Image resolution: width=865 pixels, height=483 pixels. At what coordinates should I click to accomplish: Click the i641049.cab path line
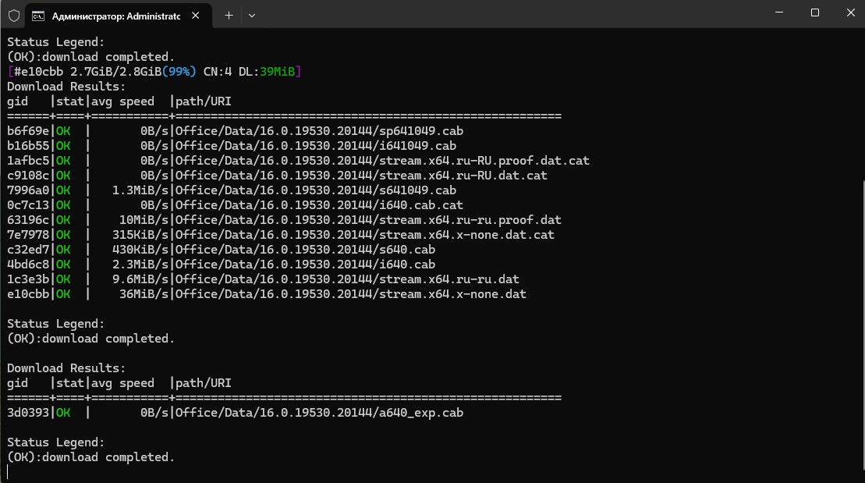click(x=316, y=146)
